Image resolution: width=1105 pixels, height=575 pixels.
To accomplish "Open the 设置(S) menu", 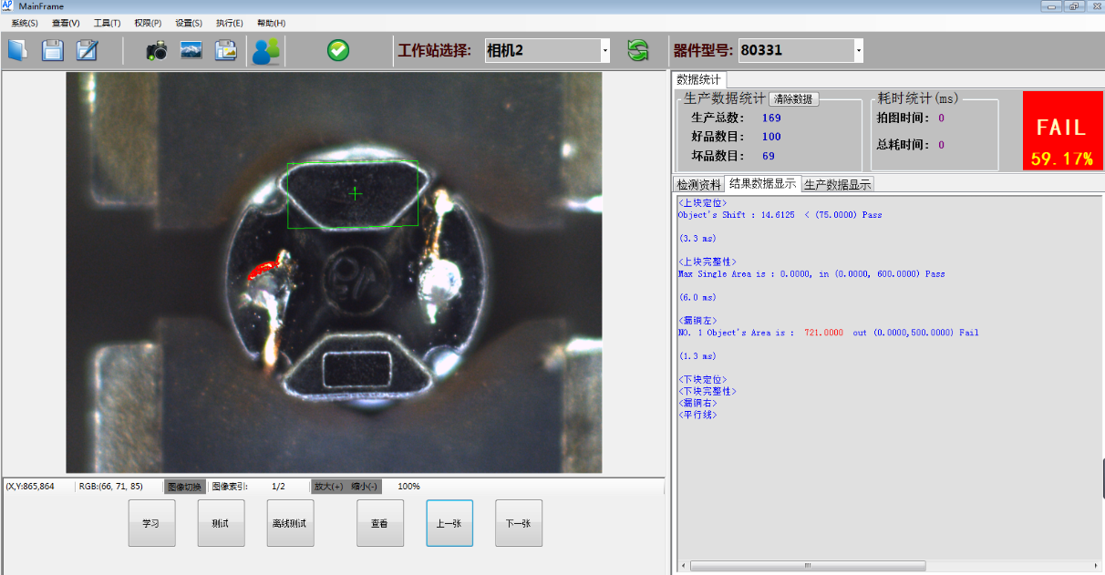I will (x=189, y=23).
